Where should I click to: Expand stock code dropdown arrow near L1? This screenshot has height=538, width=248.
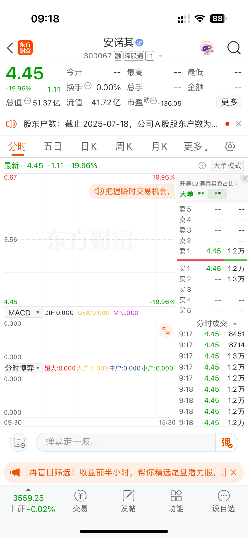pyautogui.click(x=160, y=56)
